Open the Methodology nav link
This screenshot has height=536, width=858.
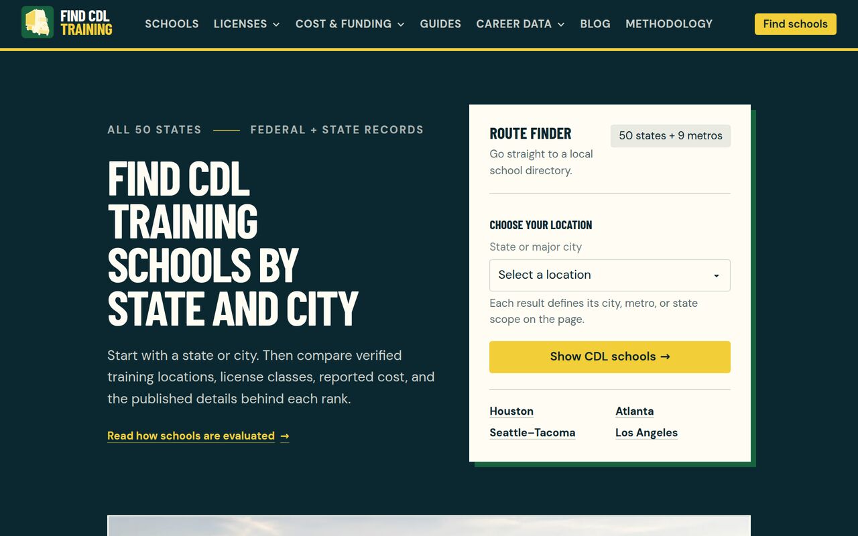coord(669,23)
